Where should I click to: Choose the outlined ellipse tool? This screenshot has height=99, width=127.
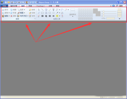pos(53,13)
